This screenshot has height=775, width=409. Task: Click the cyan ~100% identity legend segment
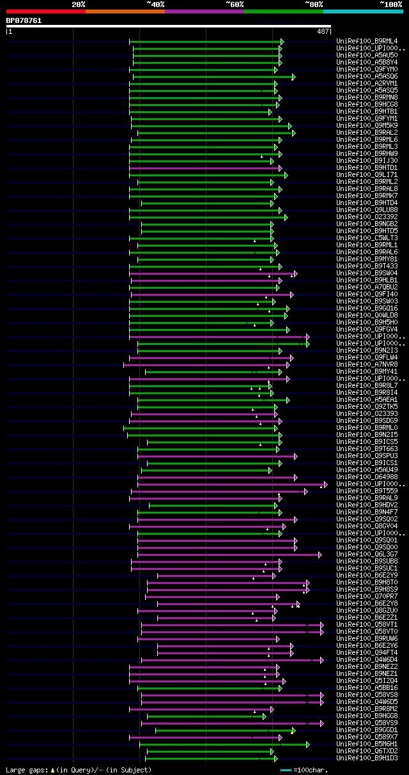pyautogui.click(x=363, y=12)
